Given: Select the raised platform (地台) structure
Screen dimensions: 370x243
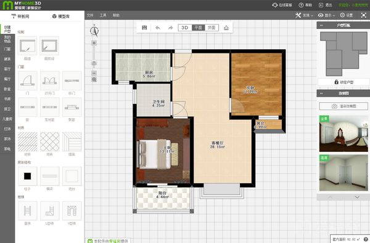Looking at the screenshot, I should (72, 176).
